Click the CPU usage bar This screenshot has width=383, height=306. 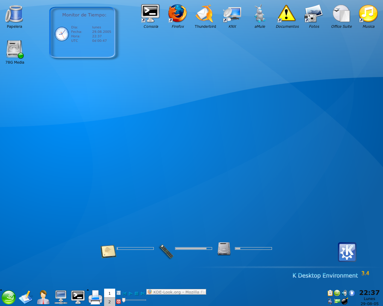[x=135, y=249]
